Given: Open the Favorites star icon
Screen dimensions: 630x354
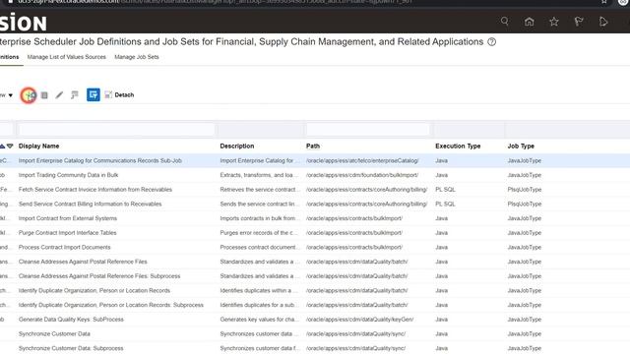Looking at the screenshot, I should (x=554, y=22).
